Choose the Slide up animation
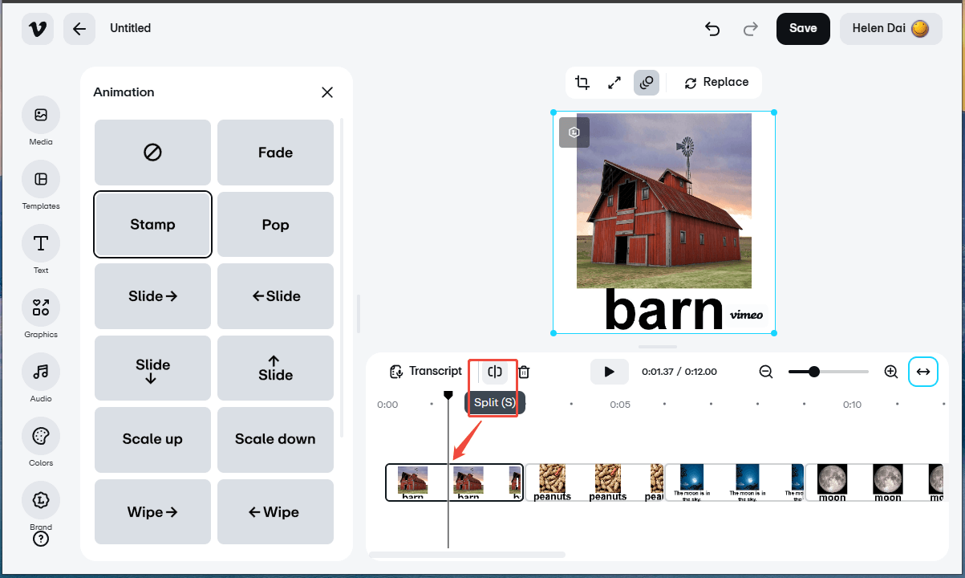965x578 pixels. click(275, 368)
